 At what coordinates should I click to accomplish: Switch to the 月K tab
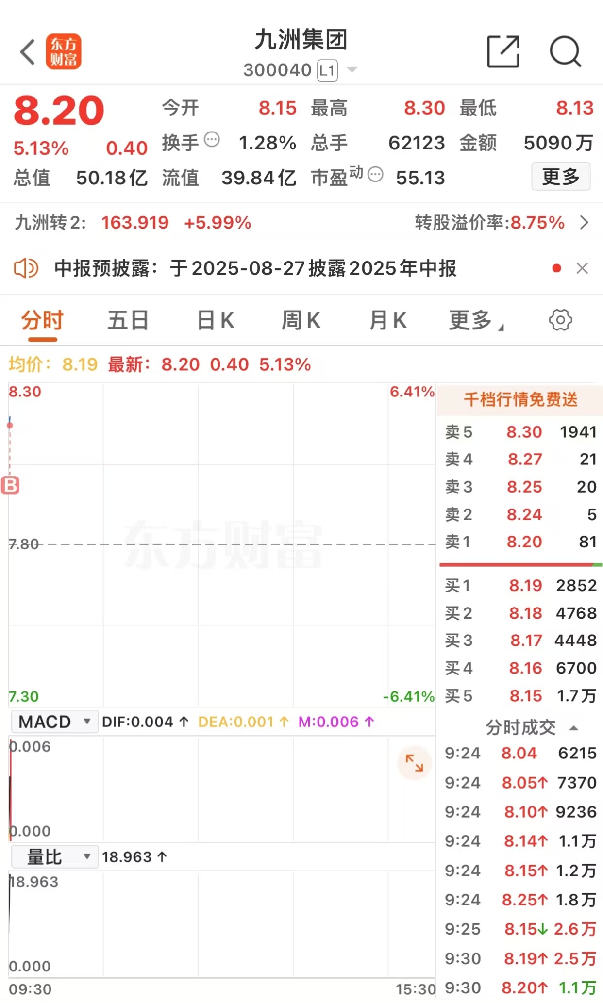(387, 320)
